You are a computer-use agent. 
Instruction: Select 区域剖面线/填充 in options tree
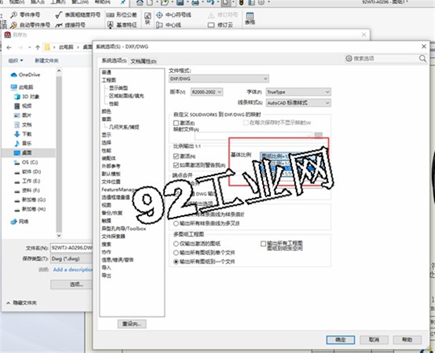pyautogui.click(x=126, y=96)
